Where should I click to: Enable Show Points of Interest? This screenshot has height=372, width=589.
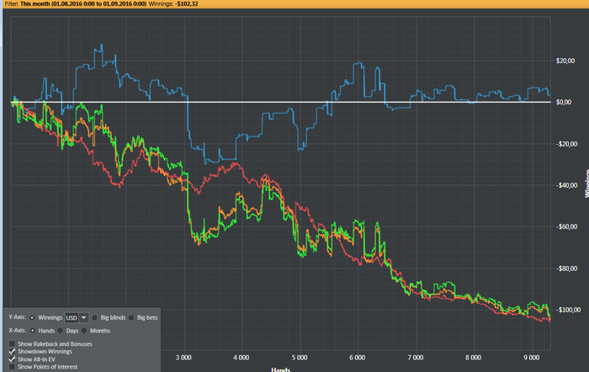pyautogui.click(x=12, y=367)
